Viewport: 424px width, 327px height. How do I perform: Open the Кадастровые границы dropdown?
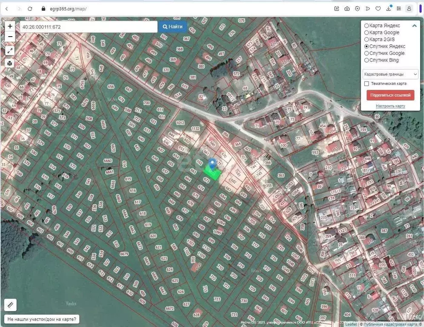[x=390, y=74]
